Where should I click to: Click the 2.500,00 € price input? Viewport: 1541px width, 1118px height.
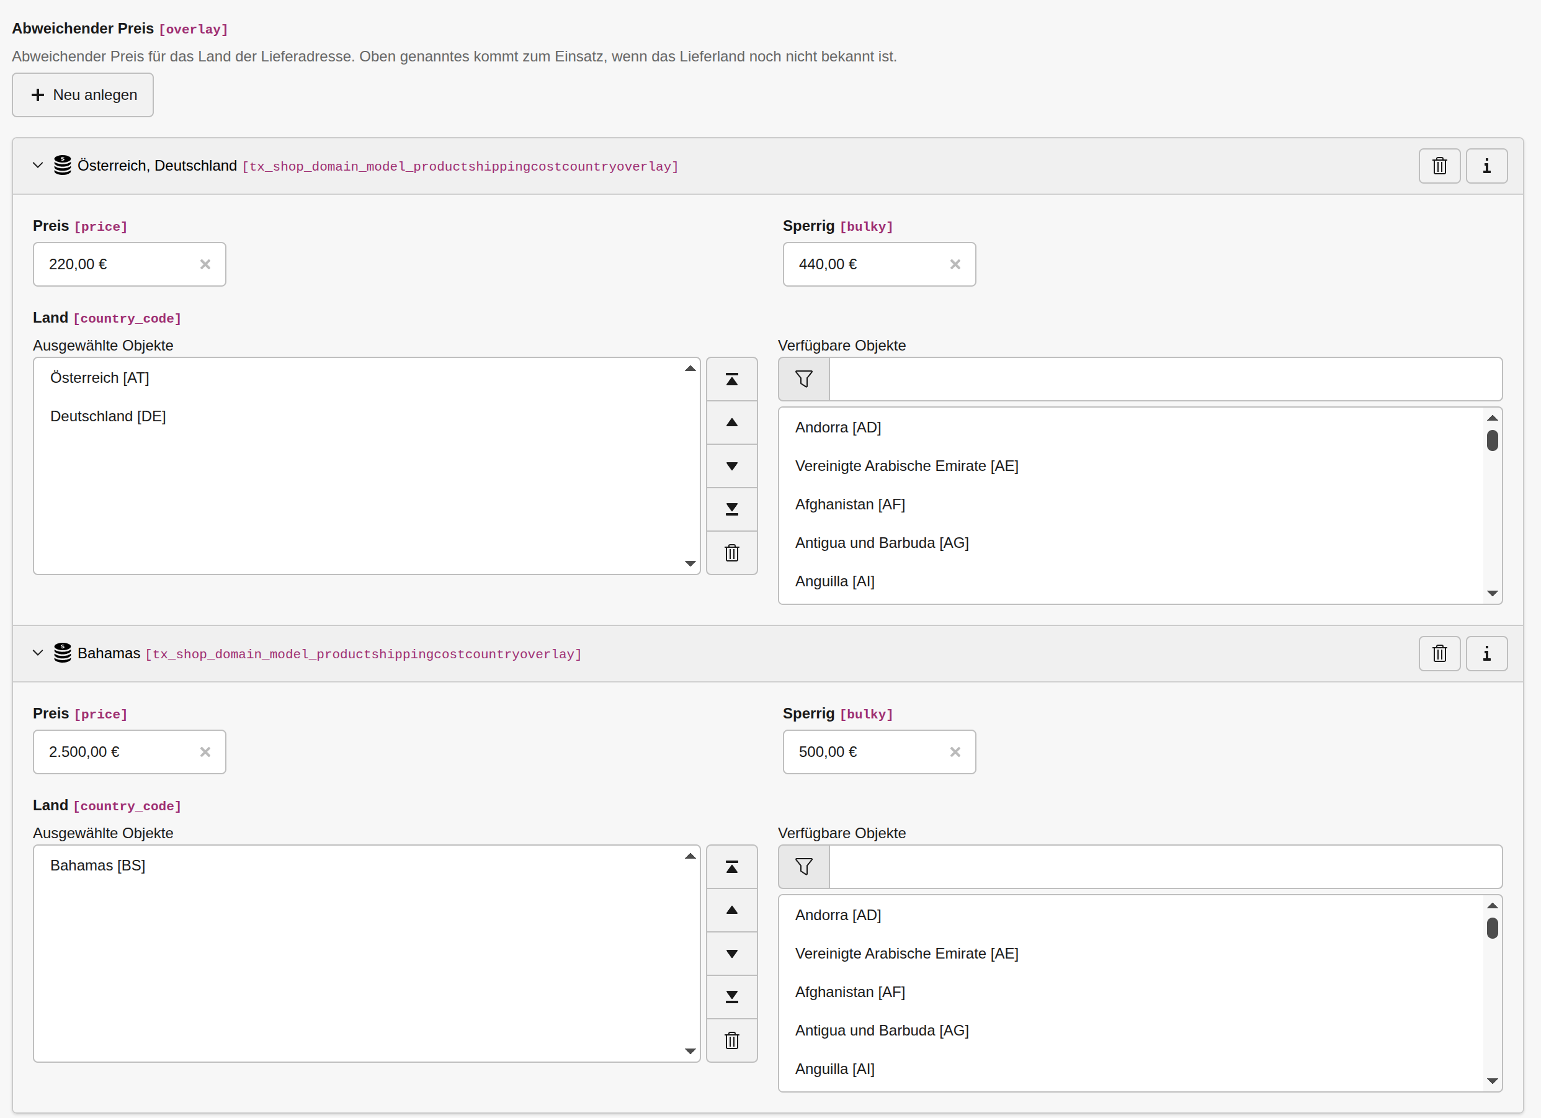(115, 752)
